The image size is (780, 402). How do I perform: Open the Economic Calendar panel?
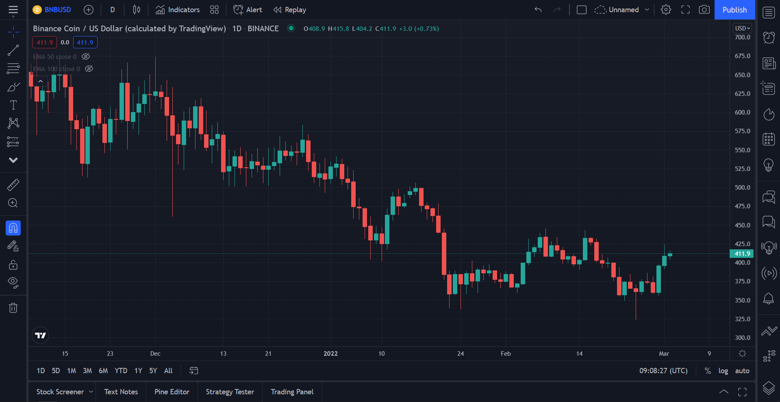(769, 139)
